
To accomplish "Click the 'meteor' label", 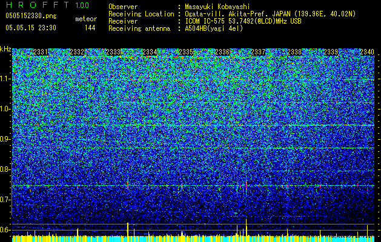I will point(86,19).
